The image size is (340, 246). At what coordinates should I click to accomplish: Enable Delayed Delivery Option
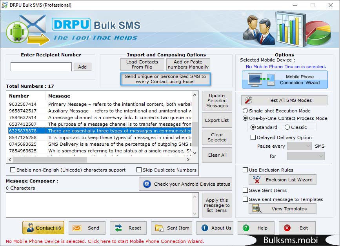[x=253, y=137]
